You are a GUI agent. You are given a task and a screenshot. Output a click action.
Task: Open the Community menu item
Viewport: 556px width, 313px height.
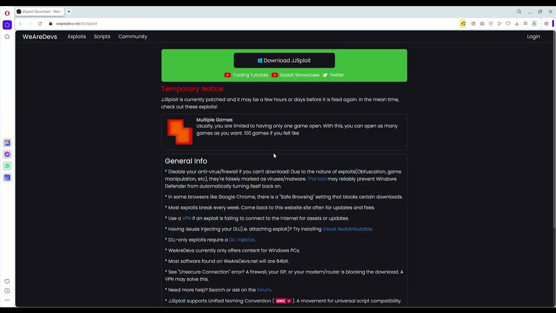click(132, 37)
